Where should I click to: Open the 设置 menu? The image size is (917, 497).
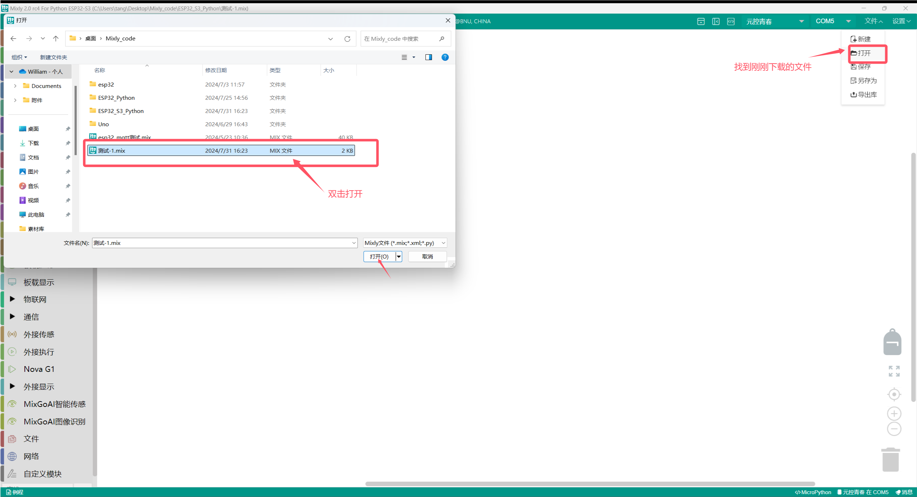click(x=901, y=21)
